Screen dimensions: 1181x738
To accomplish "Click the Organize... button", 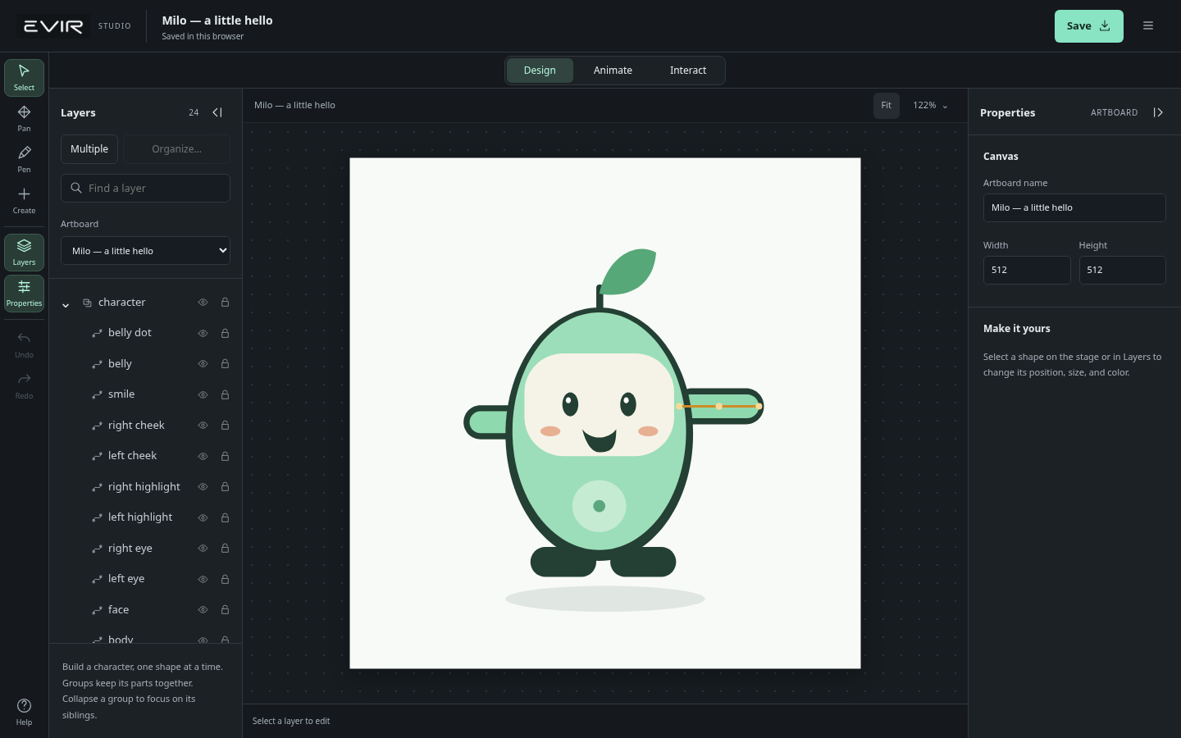I will coord(176,149).
